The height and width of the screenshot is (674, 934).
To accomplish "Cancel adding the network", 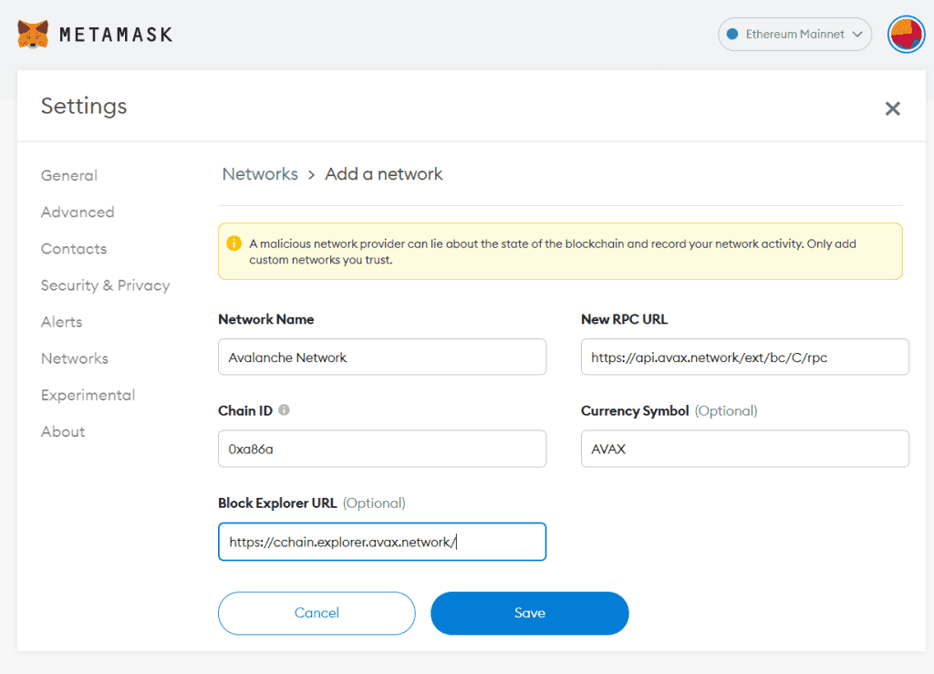I will pyautogui.click(x=317, y=613).
